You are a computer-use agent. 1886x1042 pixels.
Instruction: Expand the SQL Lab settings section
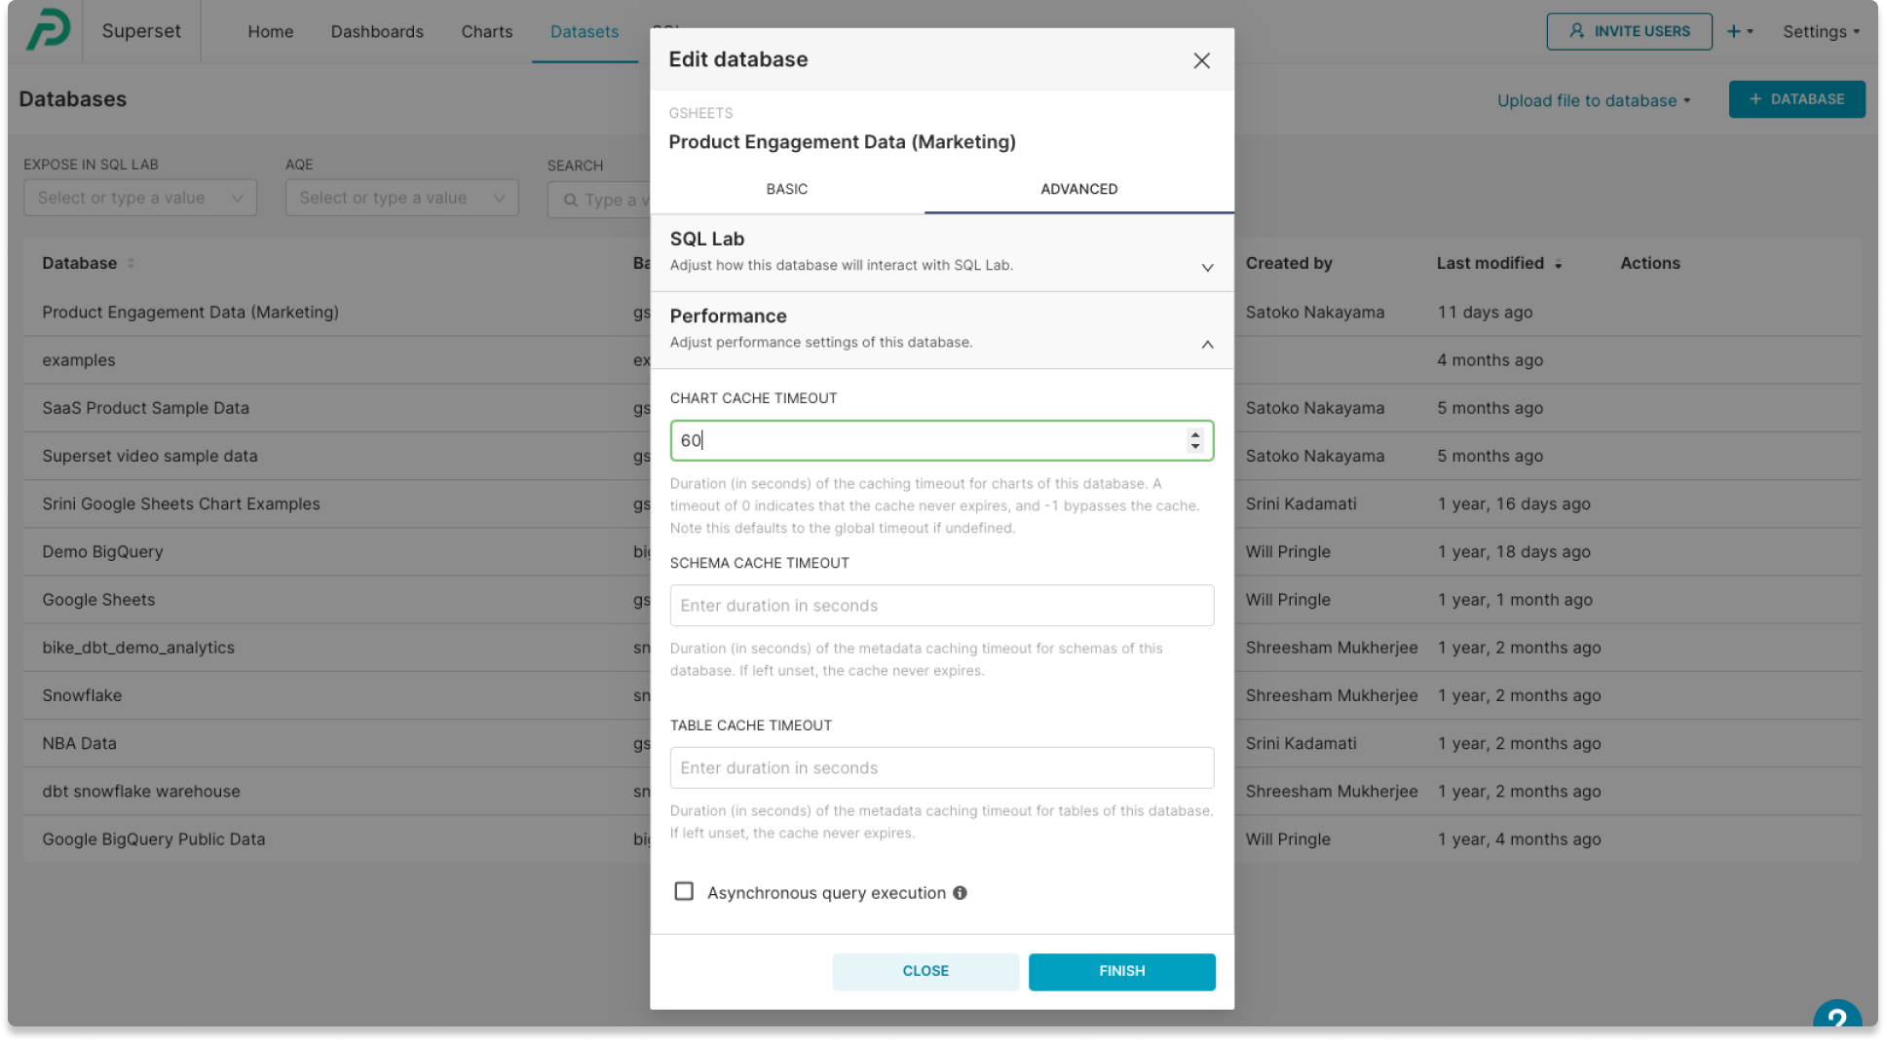pos(1207,267)
